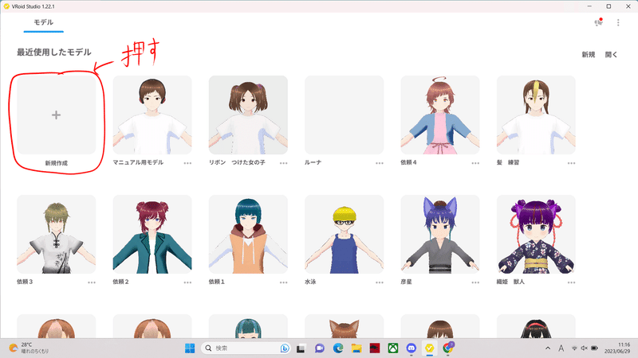Open Task View from the taskbar

pyautogui.click(x=301, y=348)
